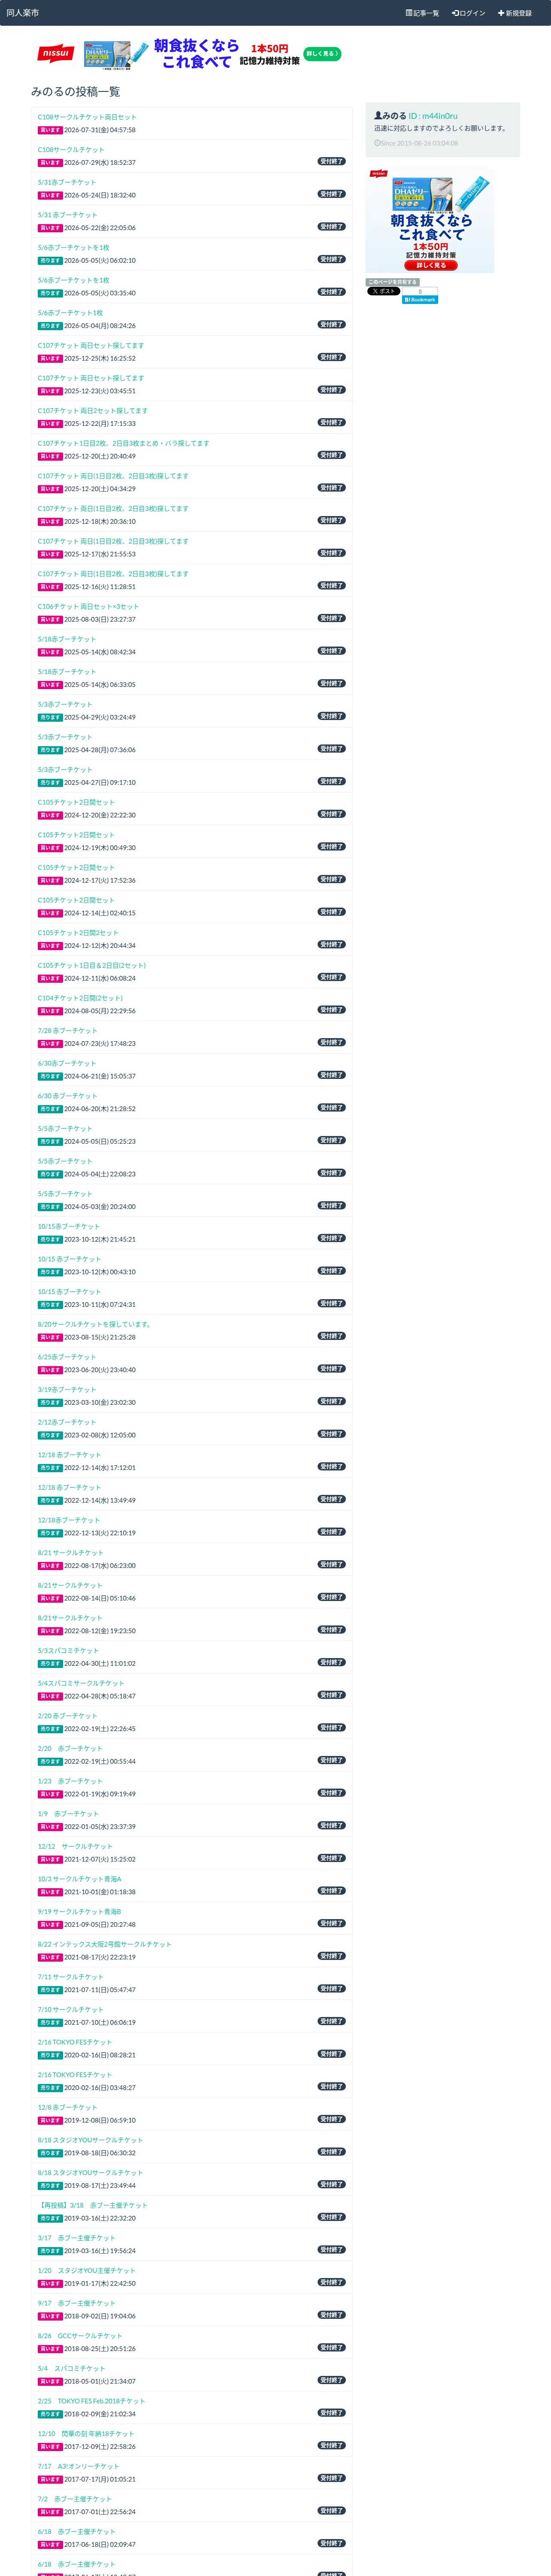Open the 記事一覧 list icon in navbar
The width and height of the screenshot is (551, 2576).
(422, 13)
